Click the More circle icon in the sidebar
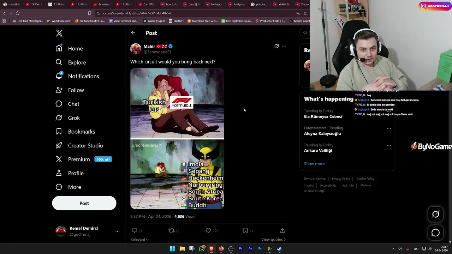This screenshot has width=452, height=254. [x=59, y=187]
